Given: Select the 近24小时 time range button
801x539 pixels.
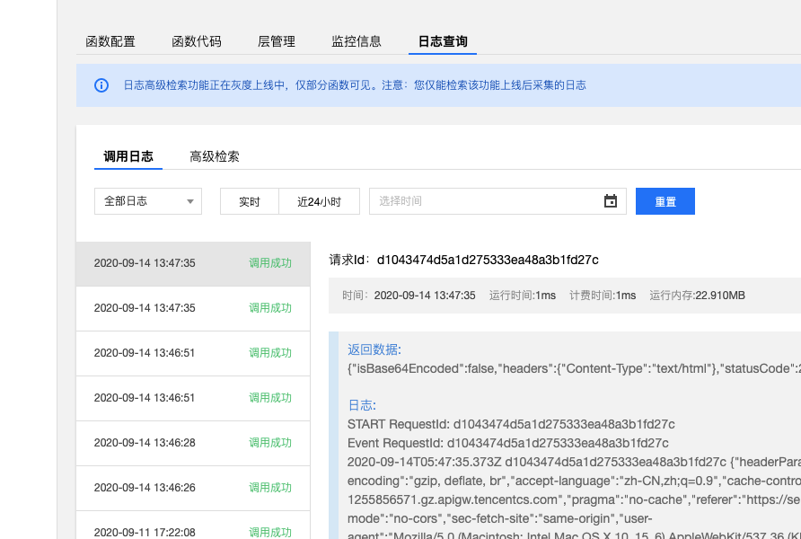Looking at the screenshot, I should pyautogui.click(x=320, y=201).
